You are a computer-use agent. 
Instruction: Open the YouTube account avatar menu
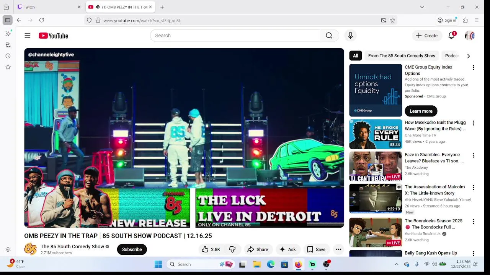(x=470, y=36)
